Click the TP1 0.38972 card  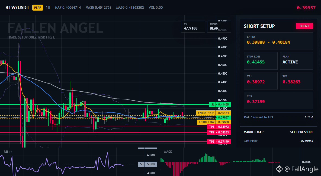tap(261, 81)
